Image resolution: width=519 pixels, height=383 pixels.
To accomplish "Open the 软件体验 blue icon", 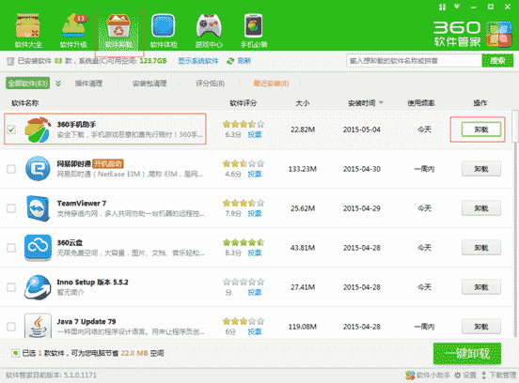I will [x=164, y=26].
